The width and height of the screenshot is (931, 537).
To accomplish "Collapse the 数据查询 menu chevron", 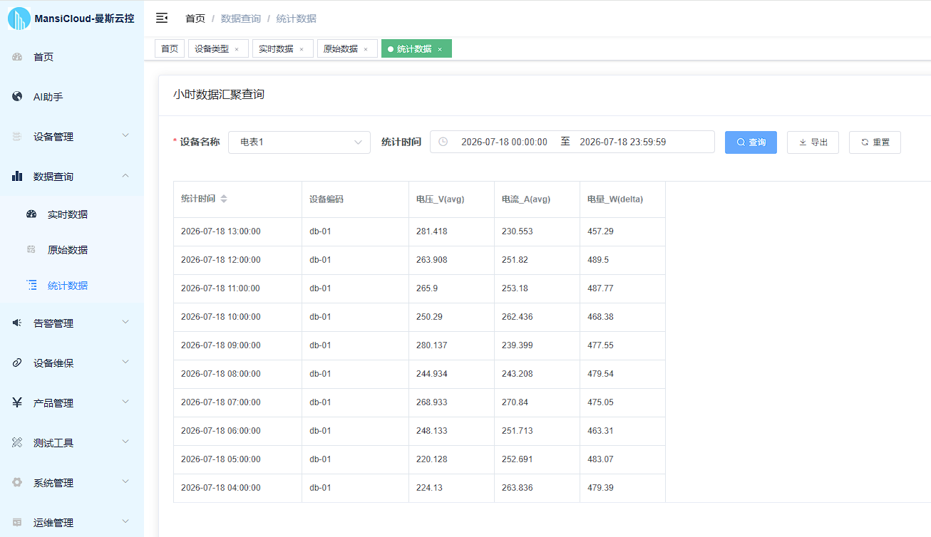I will tap(125, 175).
